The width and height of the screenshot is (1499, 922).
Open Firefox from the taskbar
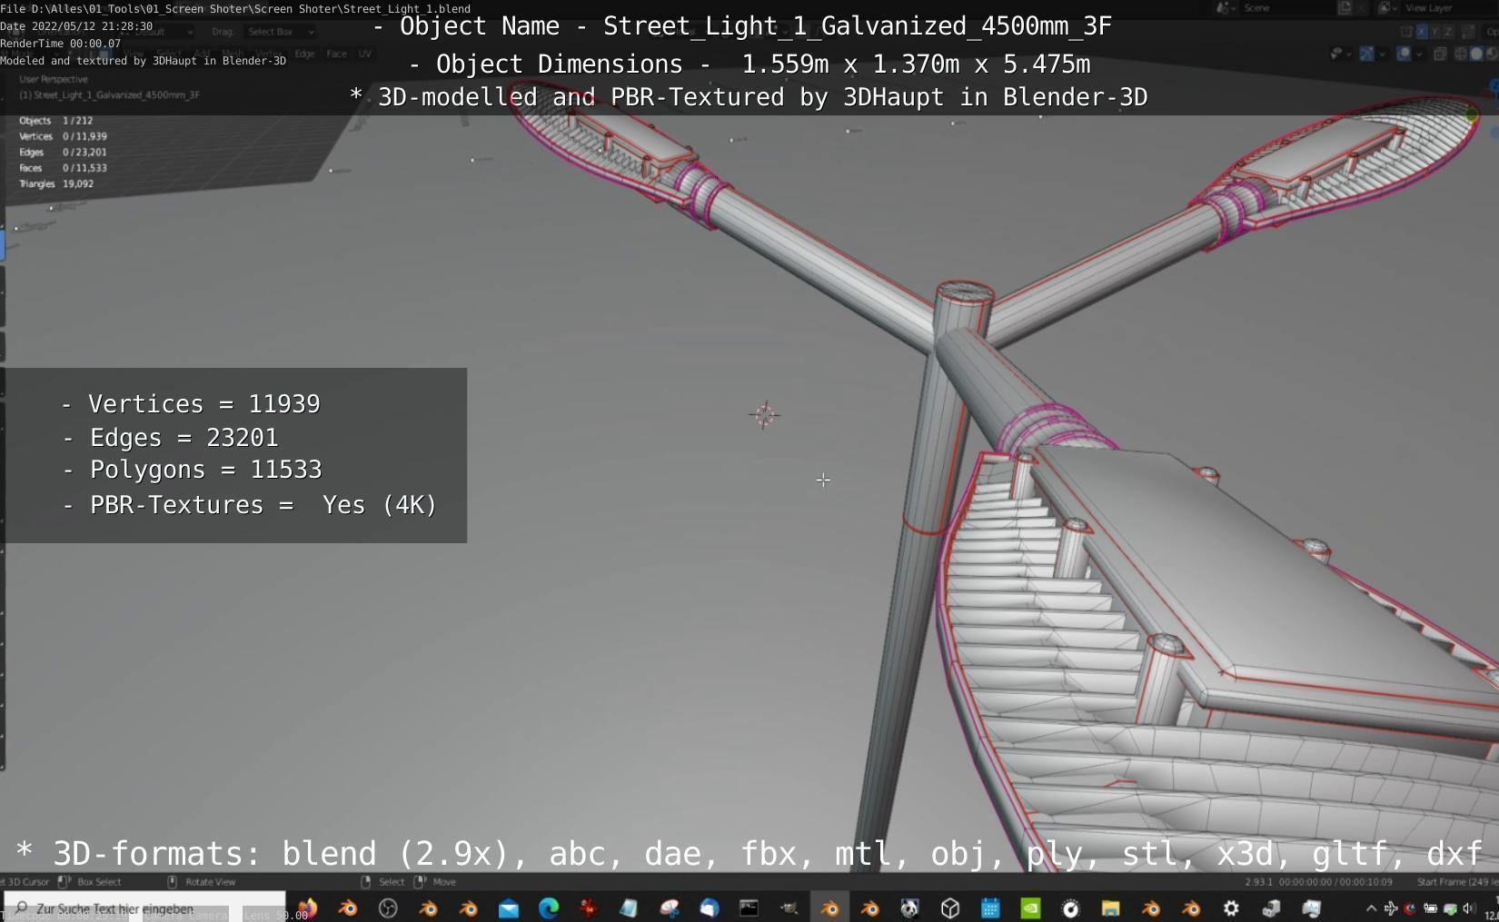[x=307, y=908]
